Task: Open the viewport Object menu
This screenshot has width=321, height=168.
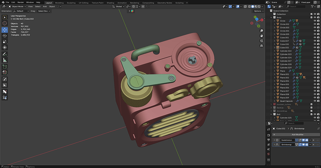Action: tap(52, 6)
